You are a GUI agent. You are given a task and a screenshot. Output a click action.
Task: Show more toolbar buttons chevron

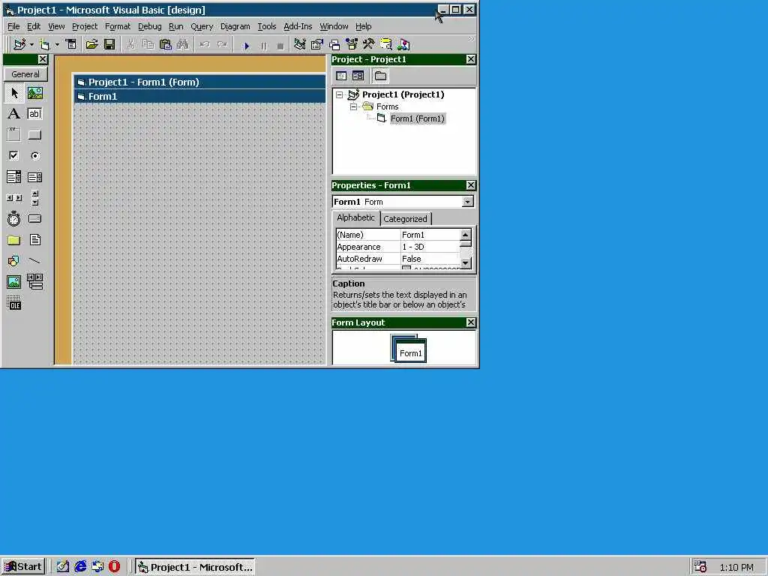point(471,39)
